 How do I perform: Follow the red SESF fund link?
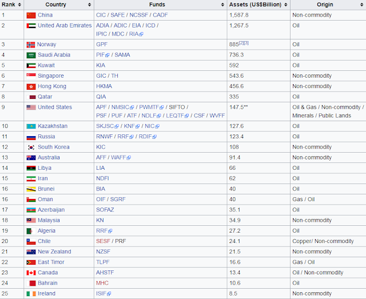pyautogui.click(x=103, y=241)
